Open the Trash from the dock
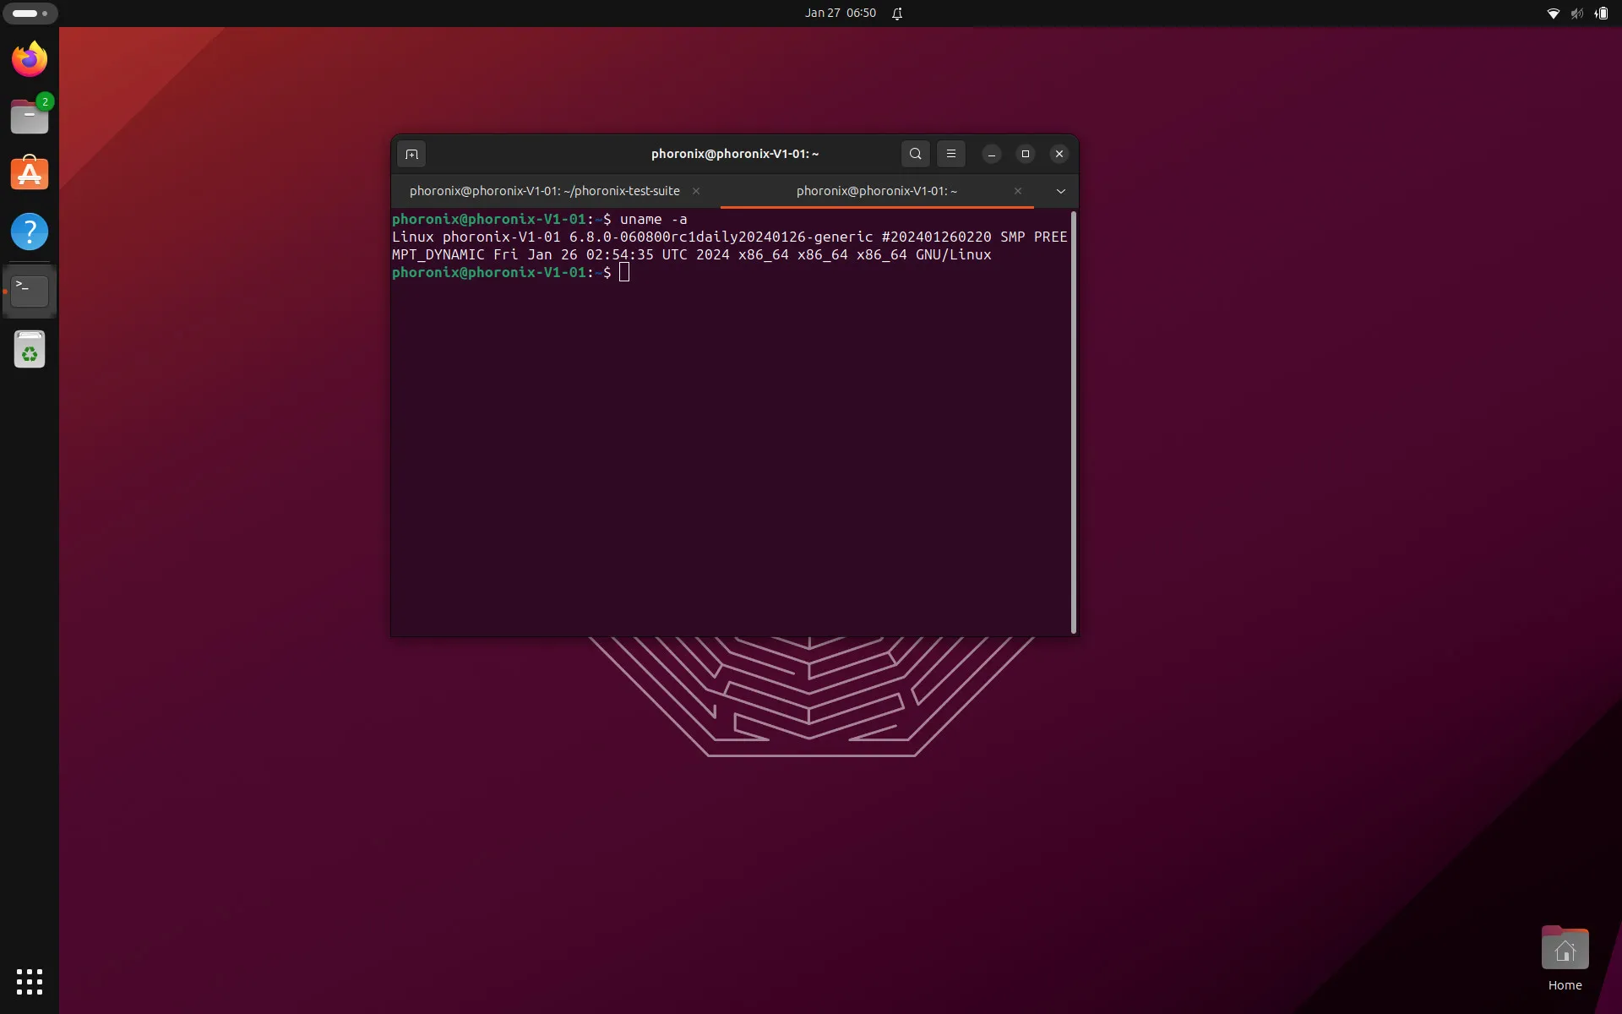The width and height of the screenshot is (1622, 1014). click(30, 349)
